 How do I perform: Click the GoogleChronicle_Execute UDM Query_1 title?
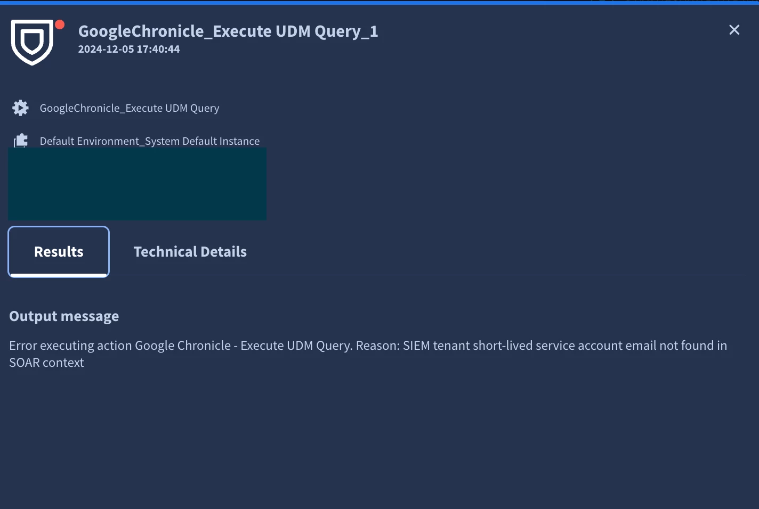[228, 31]
